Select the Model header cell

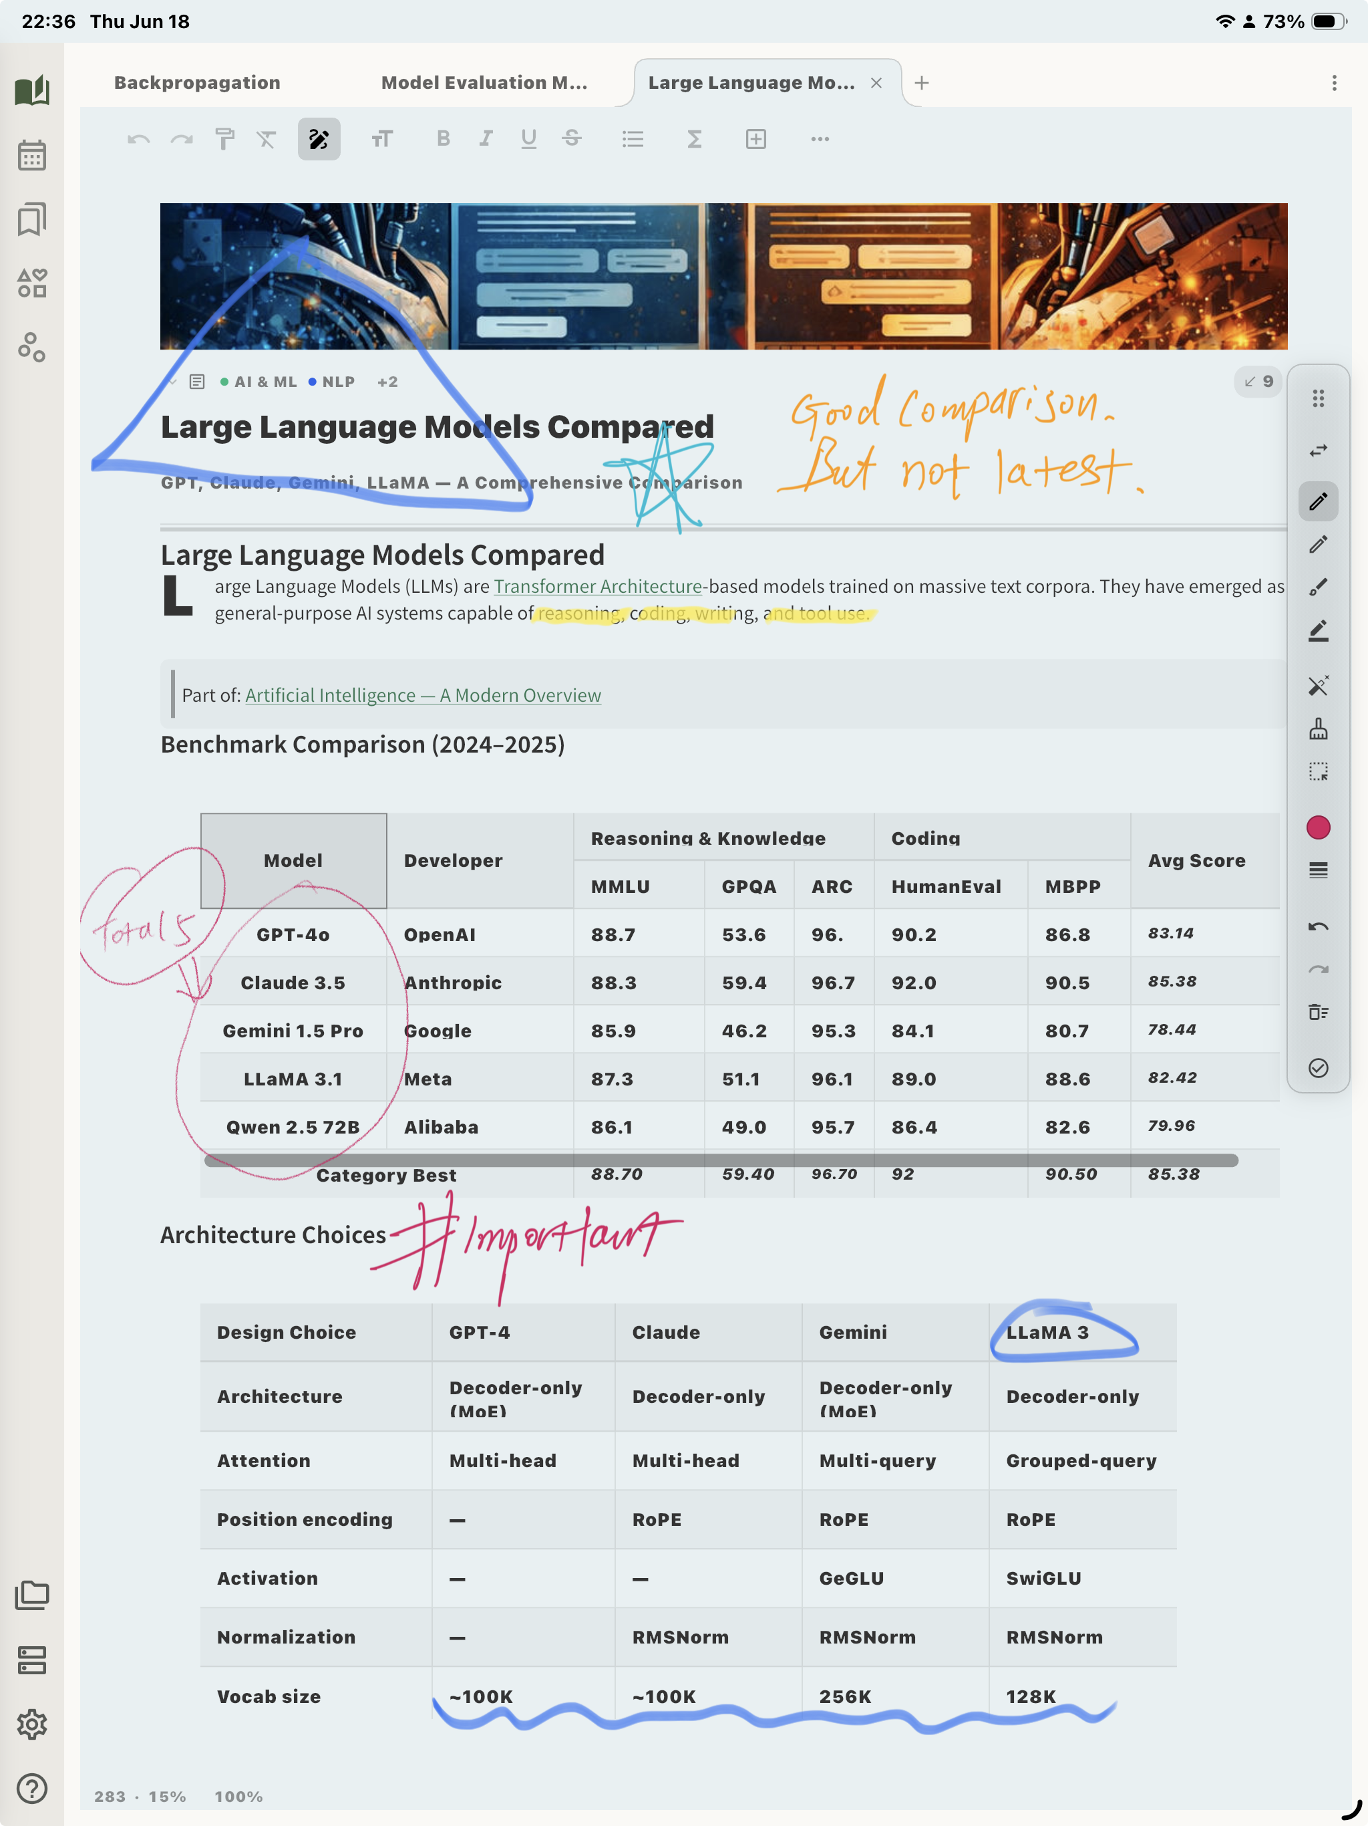tap(293, 860)
